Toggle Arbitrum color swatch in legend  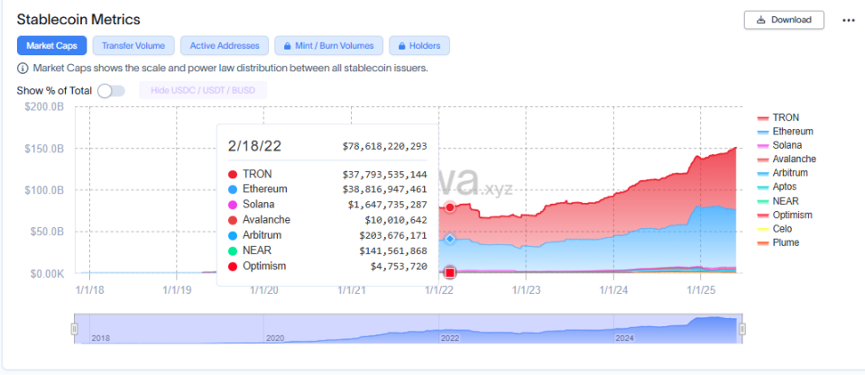pos(762,173)
